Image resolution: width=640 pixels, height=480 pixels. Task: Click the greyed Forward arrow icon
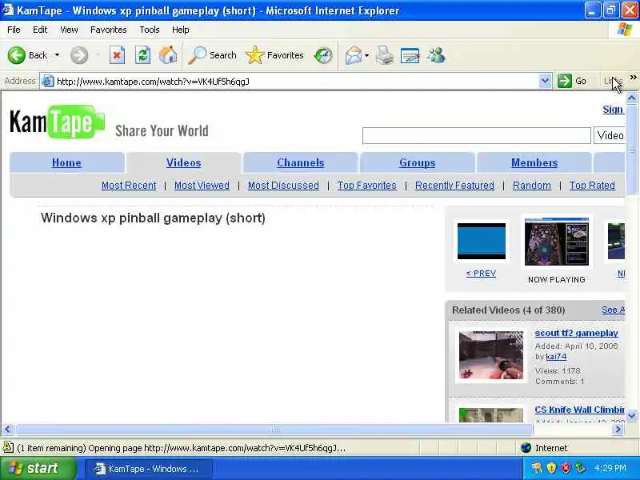click(x=78, y=55)
